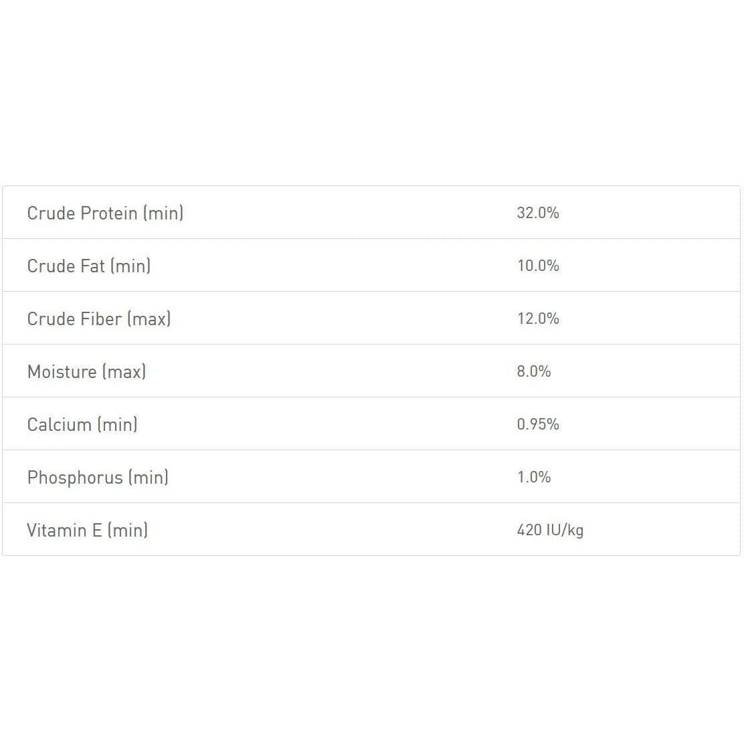Select the 420 IU/kg value

[550, 530]
